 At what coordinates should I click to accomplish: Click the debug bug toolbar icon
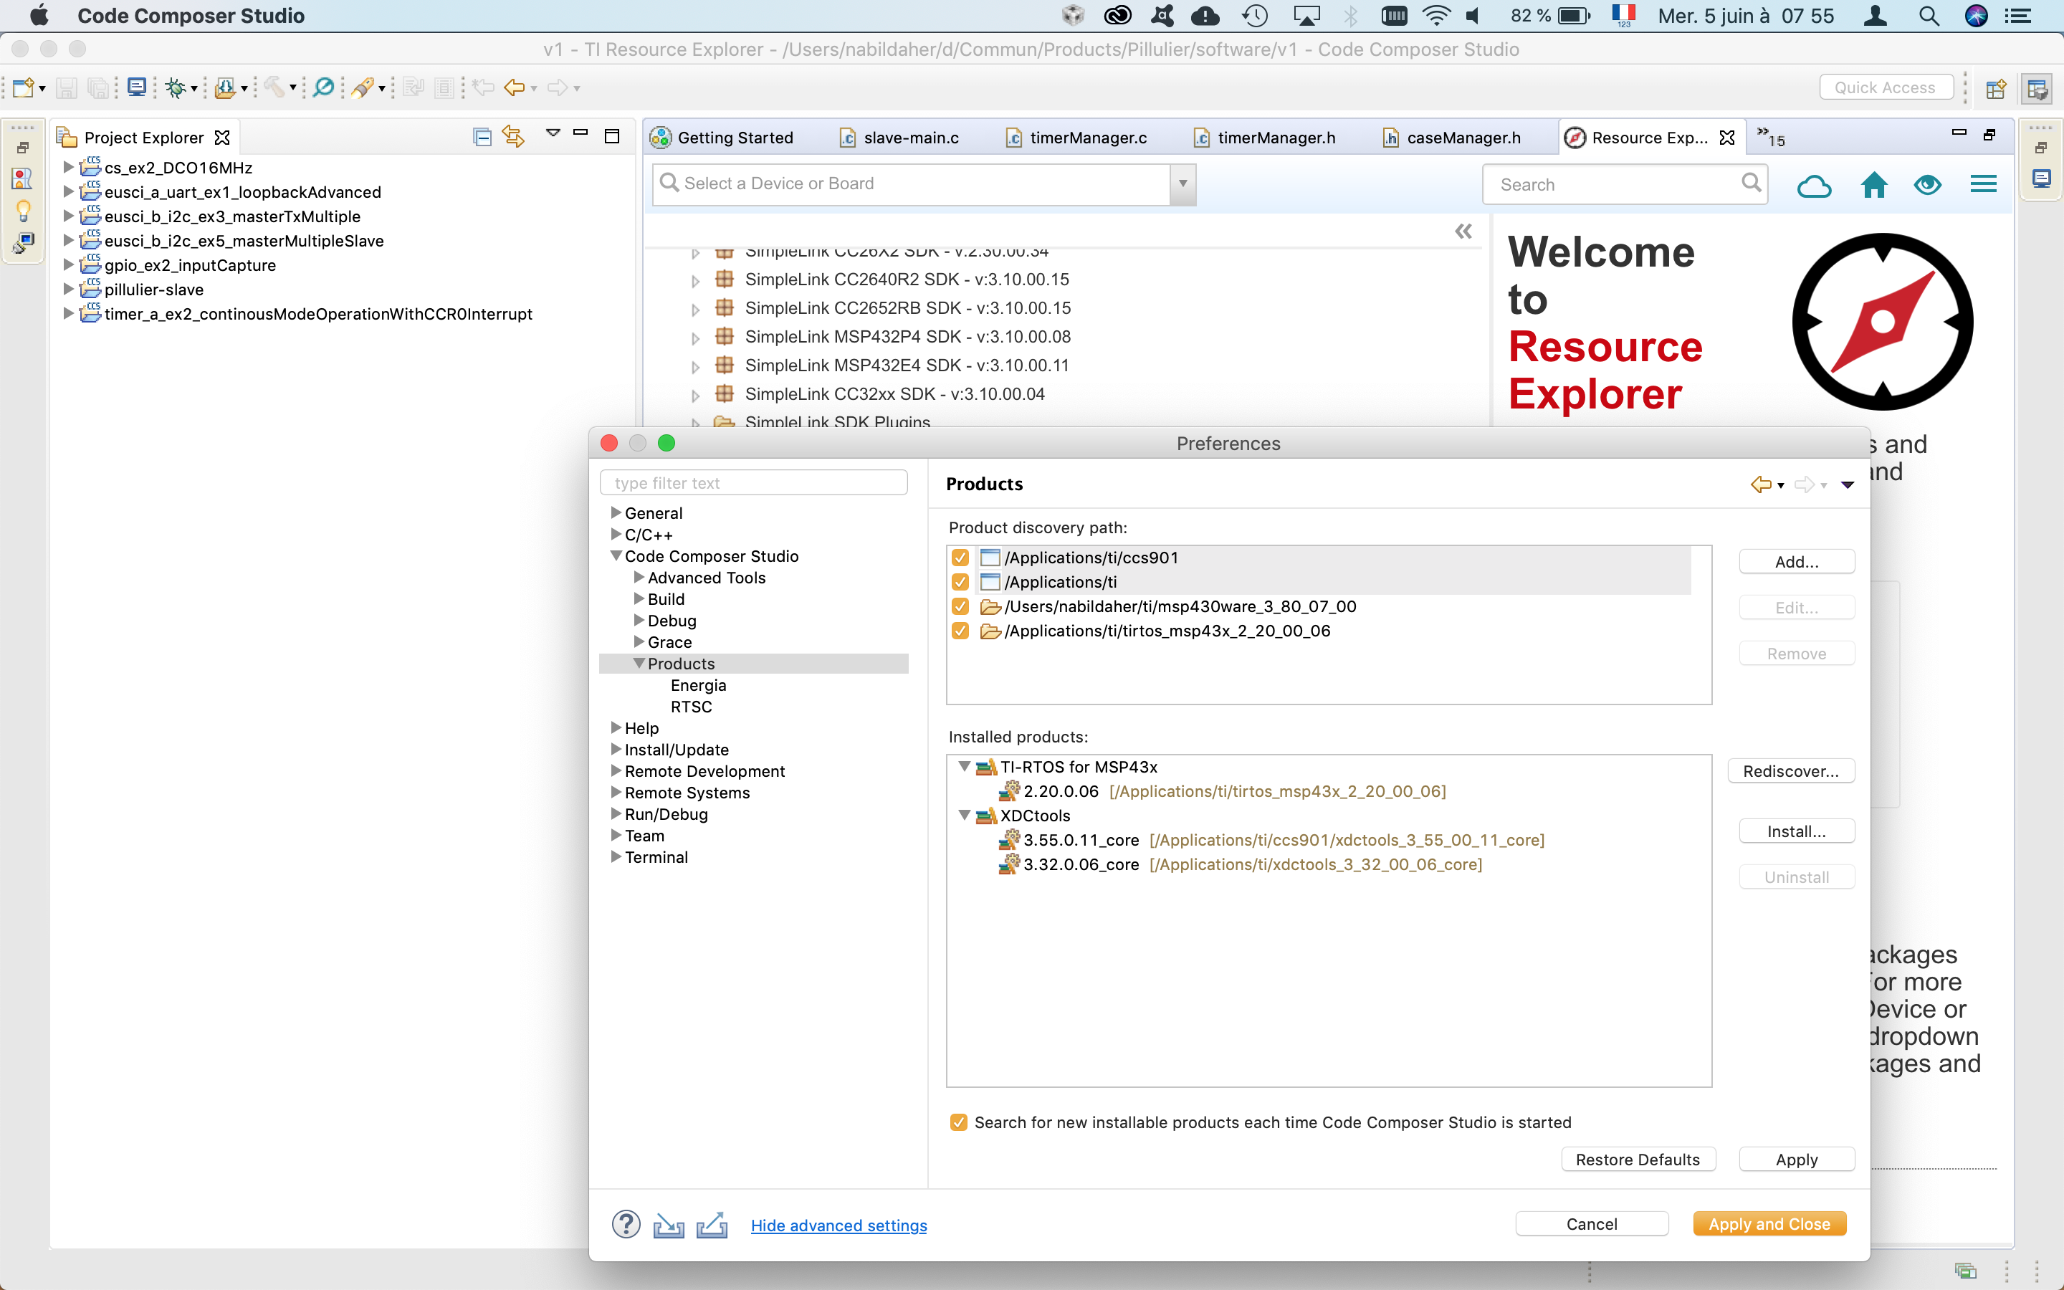tap(176, 87)
